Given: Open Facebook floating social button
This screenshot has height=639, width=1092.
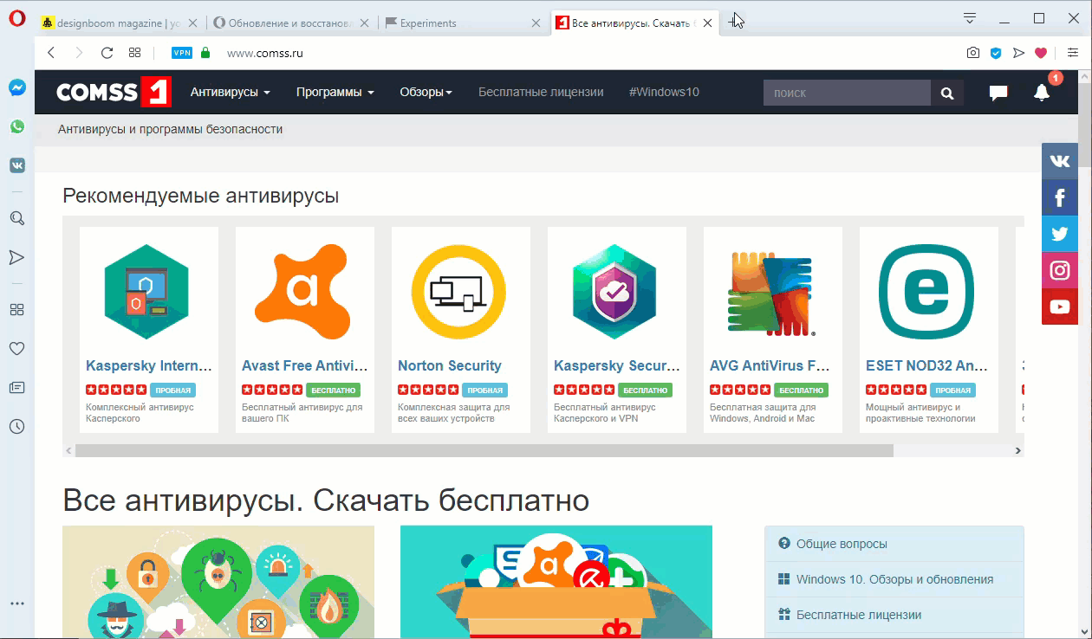Looking at the screenshot, I should click(x=1060, y=197).
